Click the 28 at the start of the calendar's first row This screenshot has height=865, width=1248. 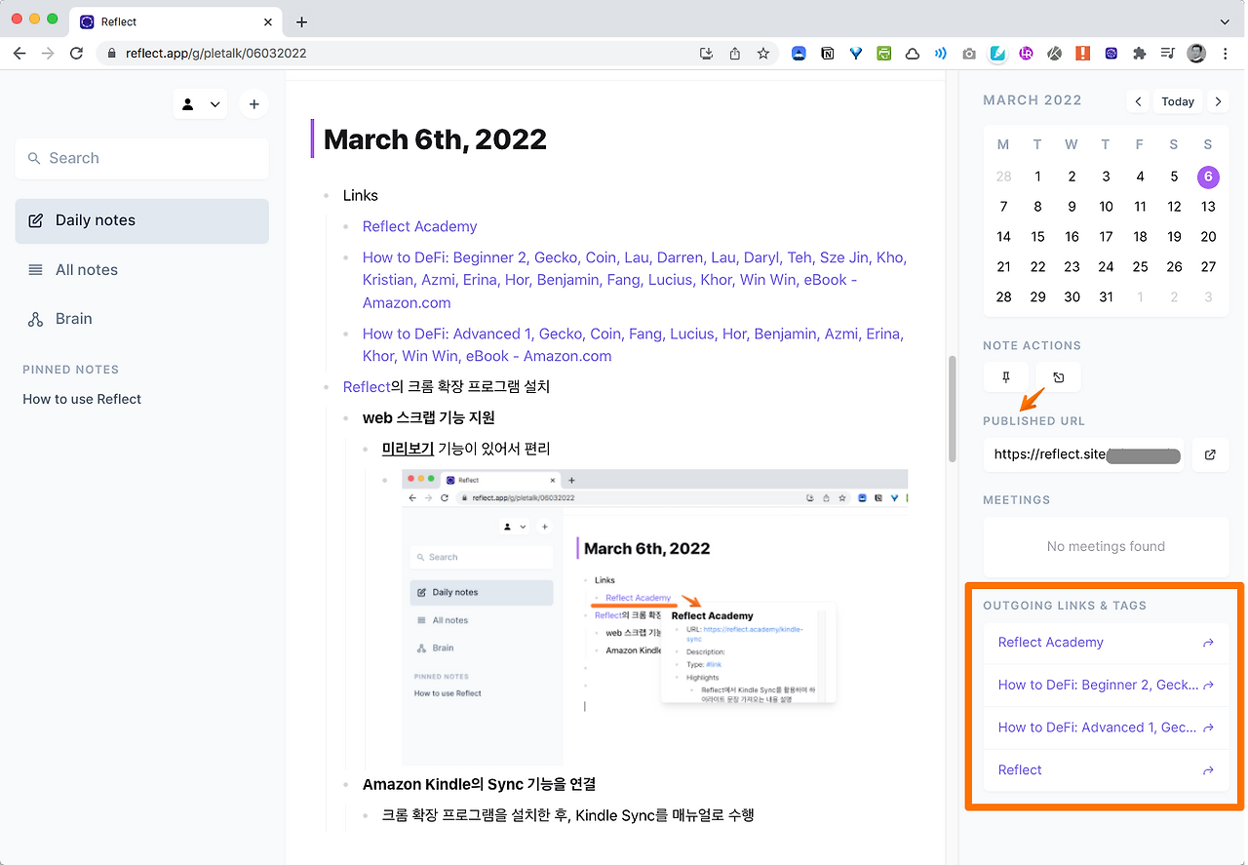(1003, 177)
